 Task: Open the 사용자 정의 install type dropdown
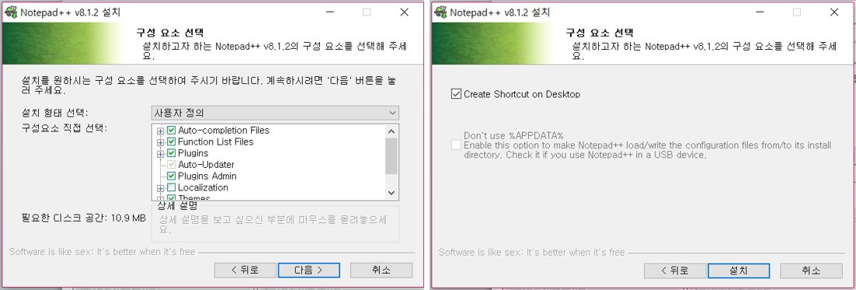point(275,113)
